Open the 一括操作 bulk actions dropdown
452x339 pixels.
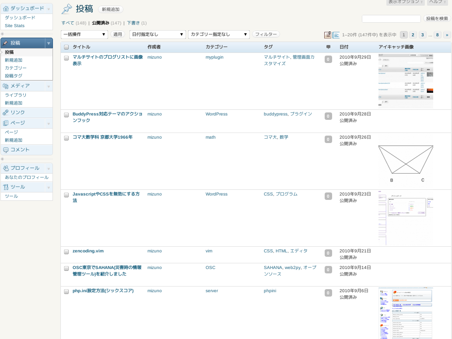pyautogui.click(x=84, y=34)
